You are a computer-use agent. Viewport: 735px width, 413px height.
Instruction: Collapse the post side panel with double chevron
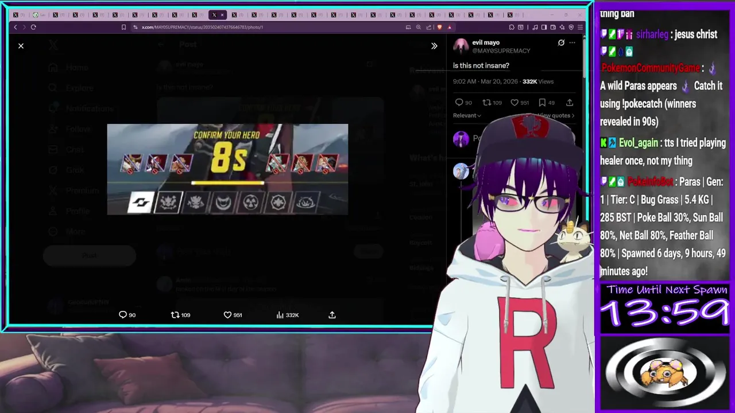point(434,46)
